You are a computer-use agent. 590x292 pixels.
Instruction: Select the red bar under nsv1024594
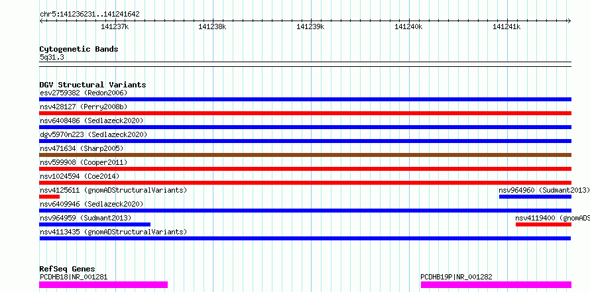point(305,183)
